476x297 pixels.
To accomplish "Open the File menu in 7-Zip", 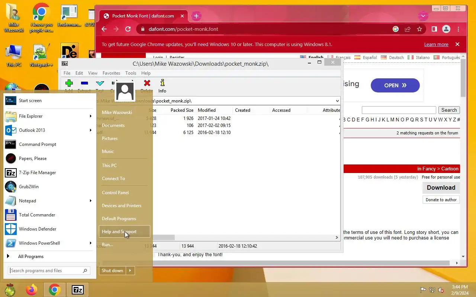I will [x=67, y=73].
